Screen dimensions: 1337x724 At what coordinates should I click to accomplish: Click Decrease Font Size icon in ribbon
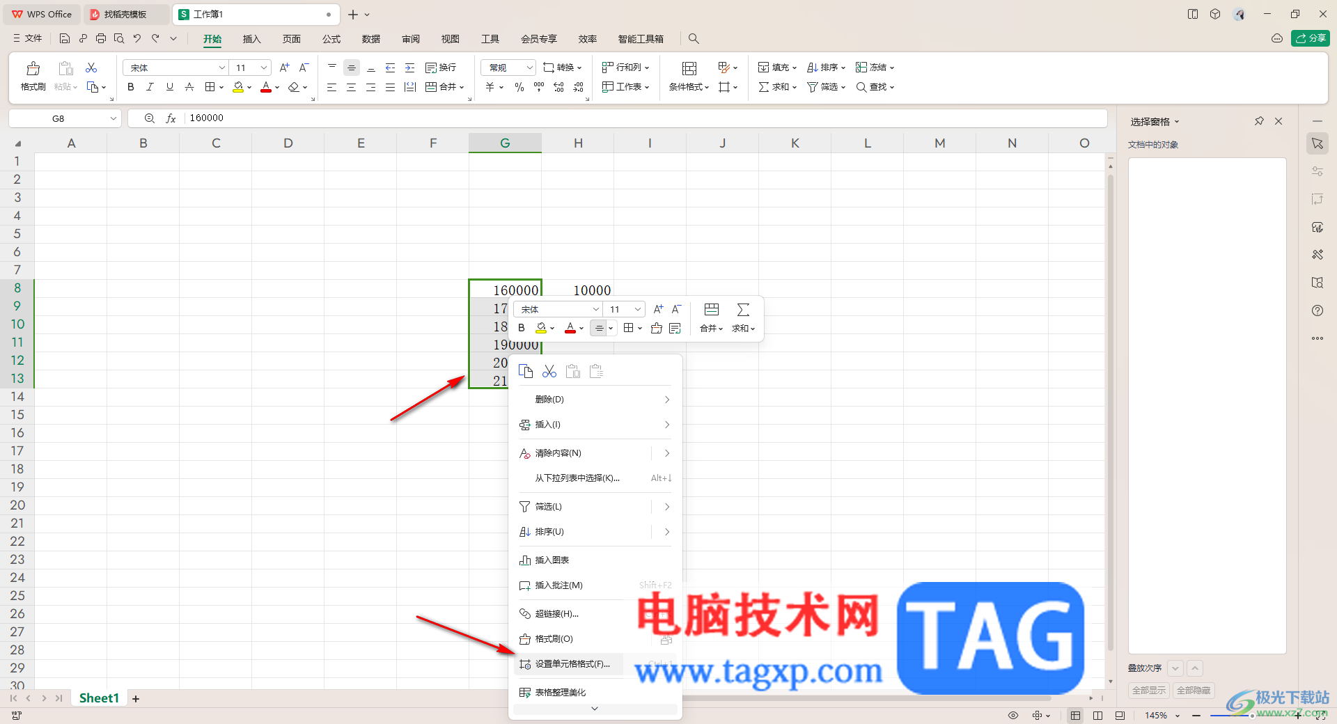coord(304,68)
